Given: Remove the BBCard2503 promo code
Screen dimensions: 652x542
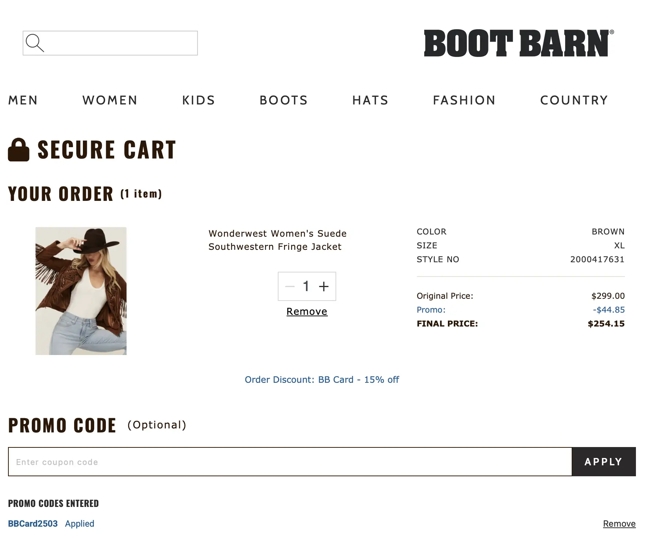Looking at the screenshot, I should click(x=619, y=524).
